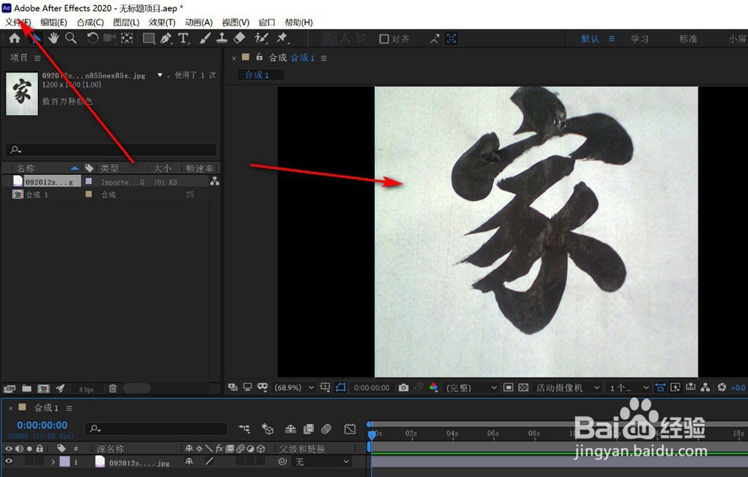Select the Rotation tool

(x=92, y=38)
